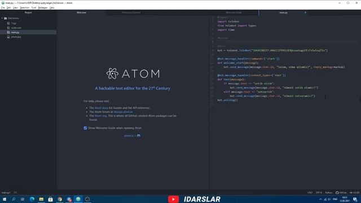Switch to the Welcome Guide tab
This screenshot has height=203, width=361.
point(234,12)
